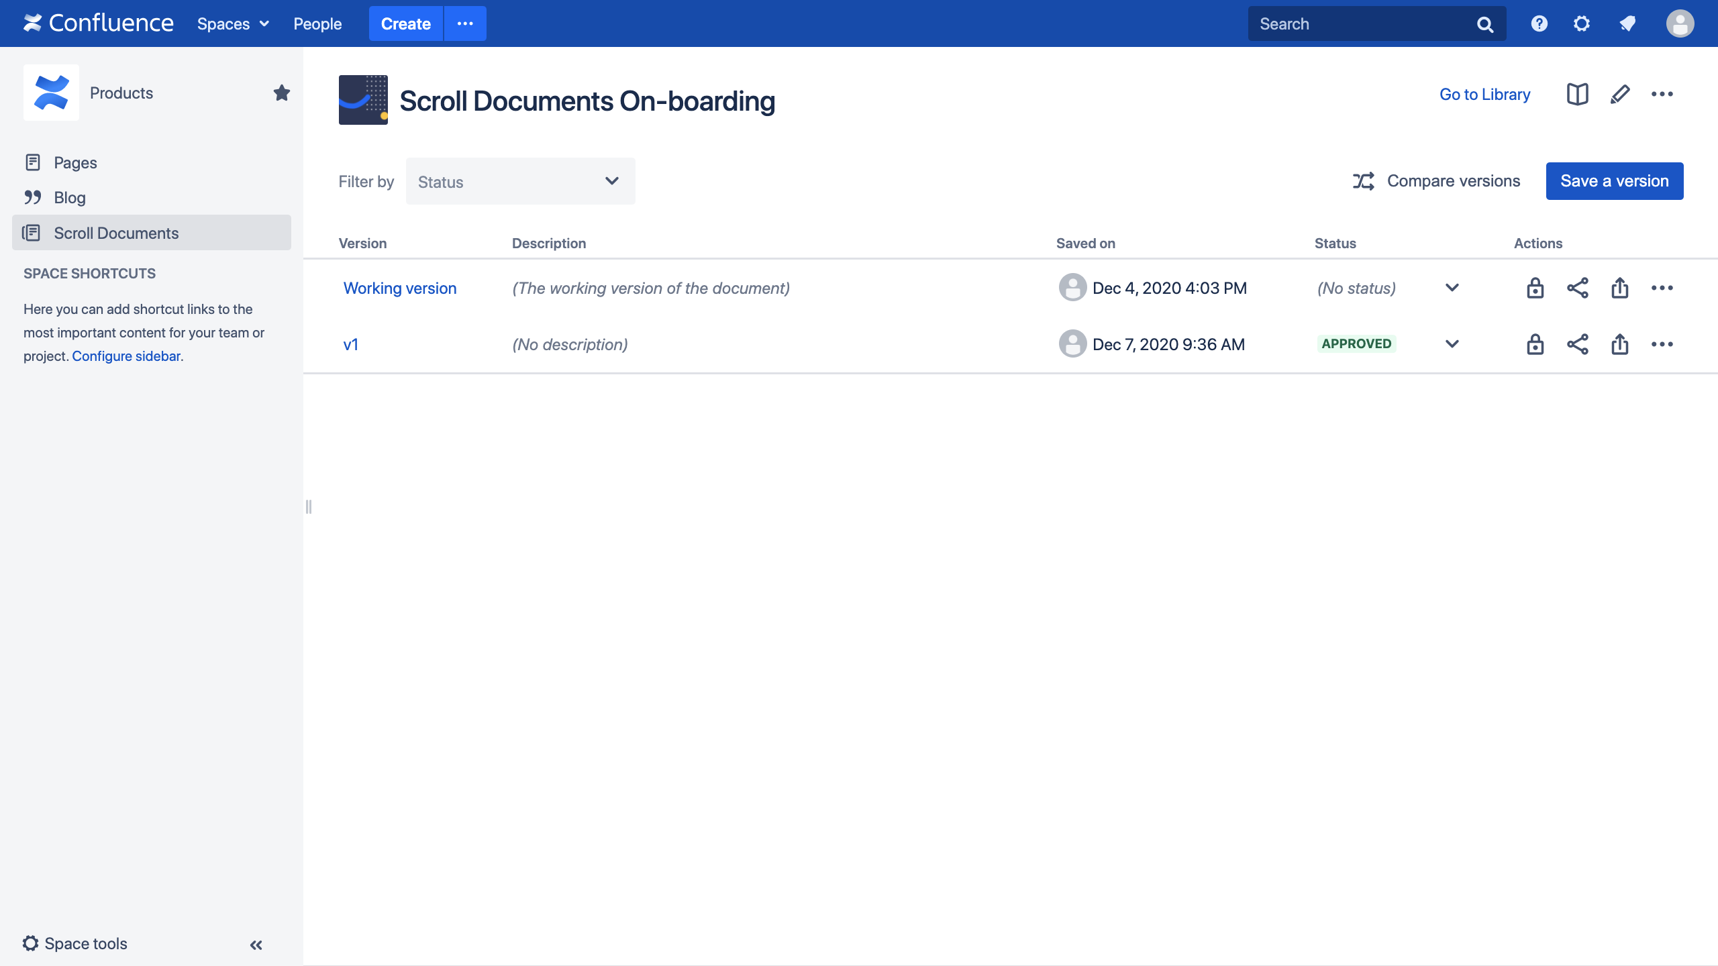The image size is (1718, 966).
Task: Expand status chevron for Working version
Action: [1452, 288]
